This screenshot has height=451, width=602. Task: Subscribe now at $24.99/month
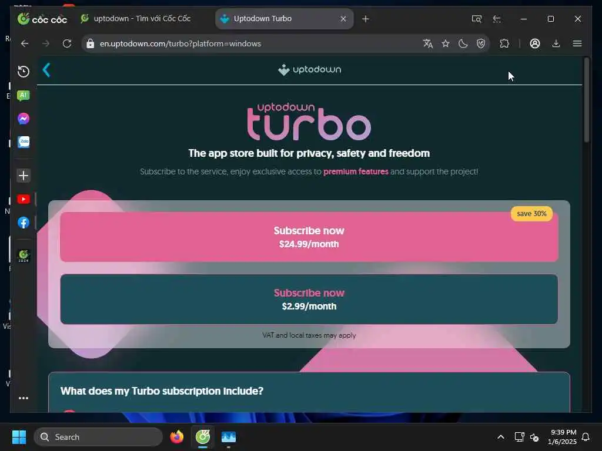(309, 237)
